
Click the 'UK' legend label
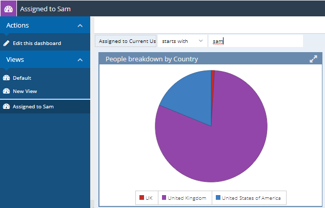tap(149, 198)
